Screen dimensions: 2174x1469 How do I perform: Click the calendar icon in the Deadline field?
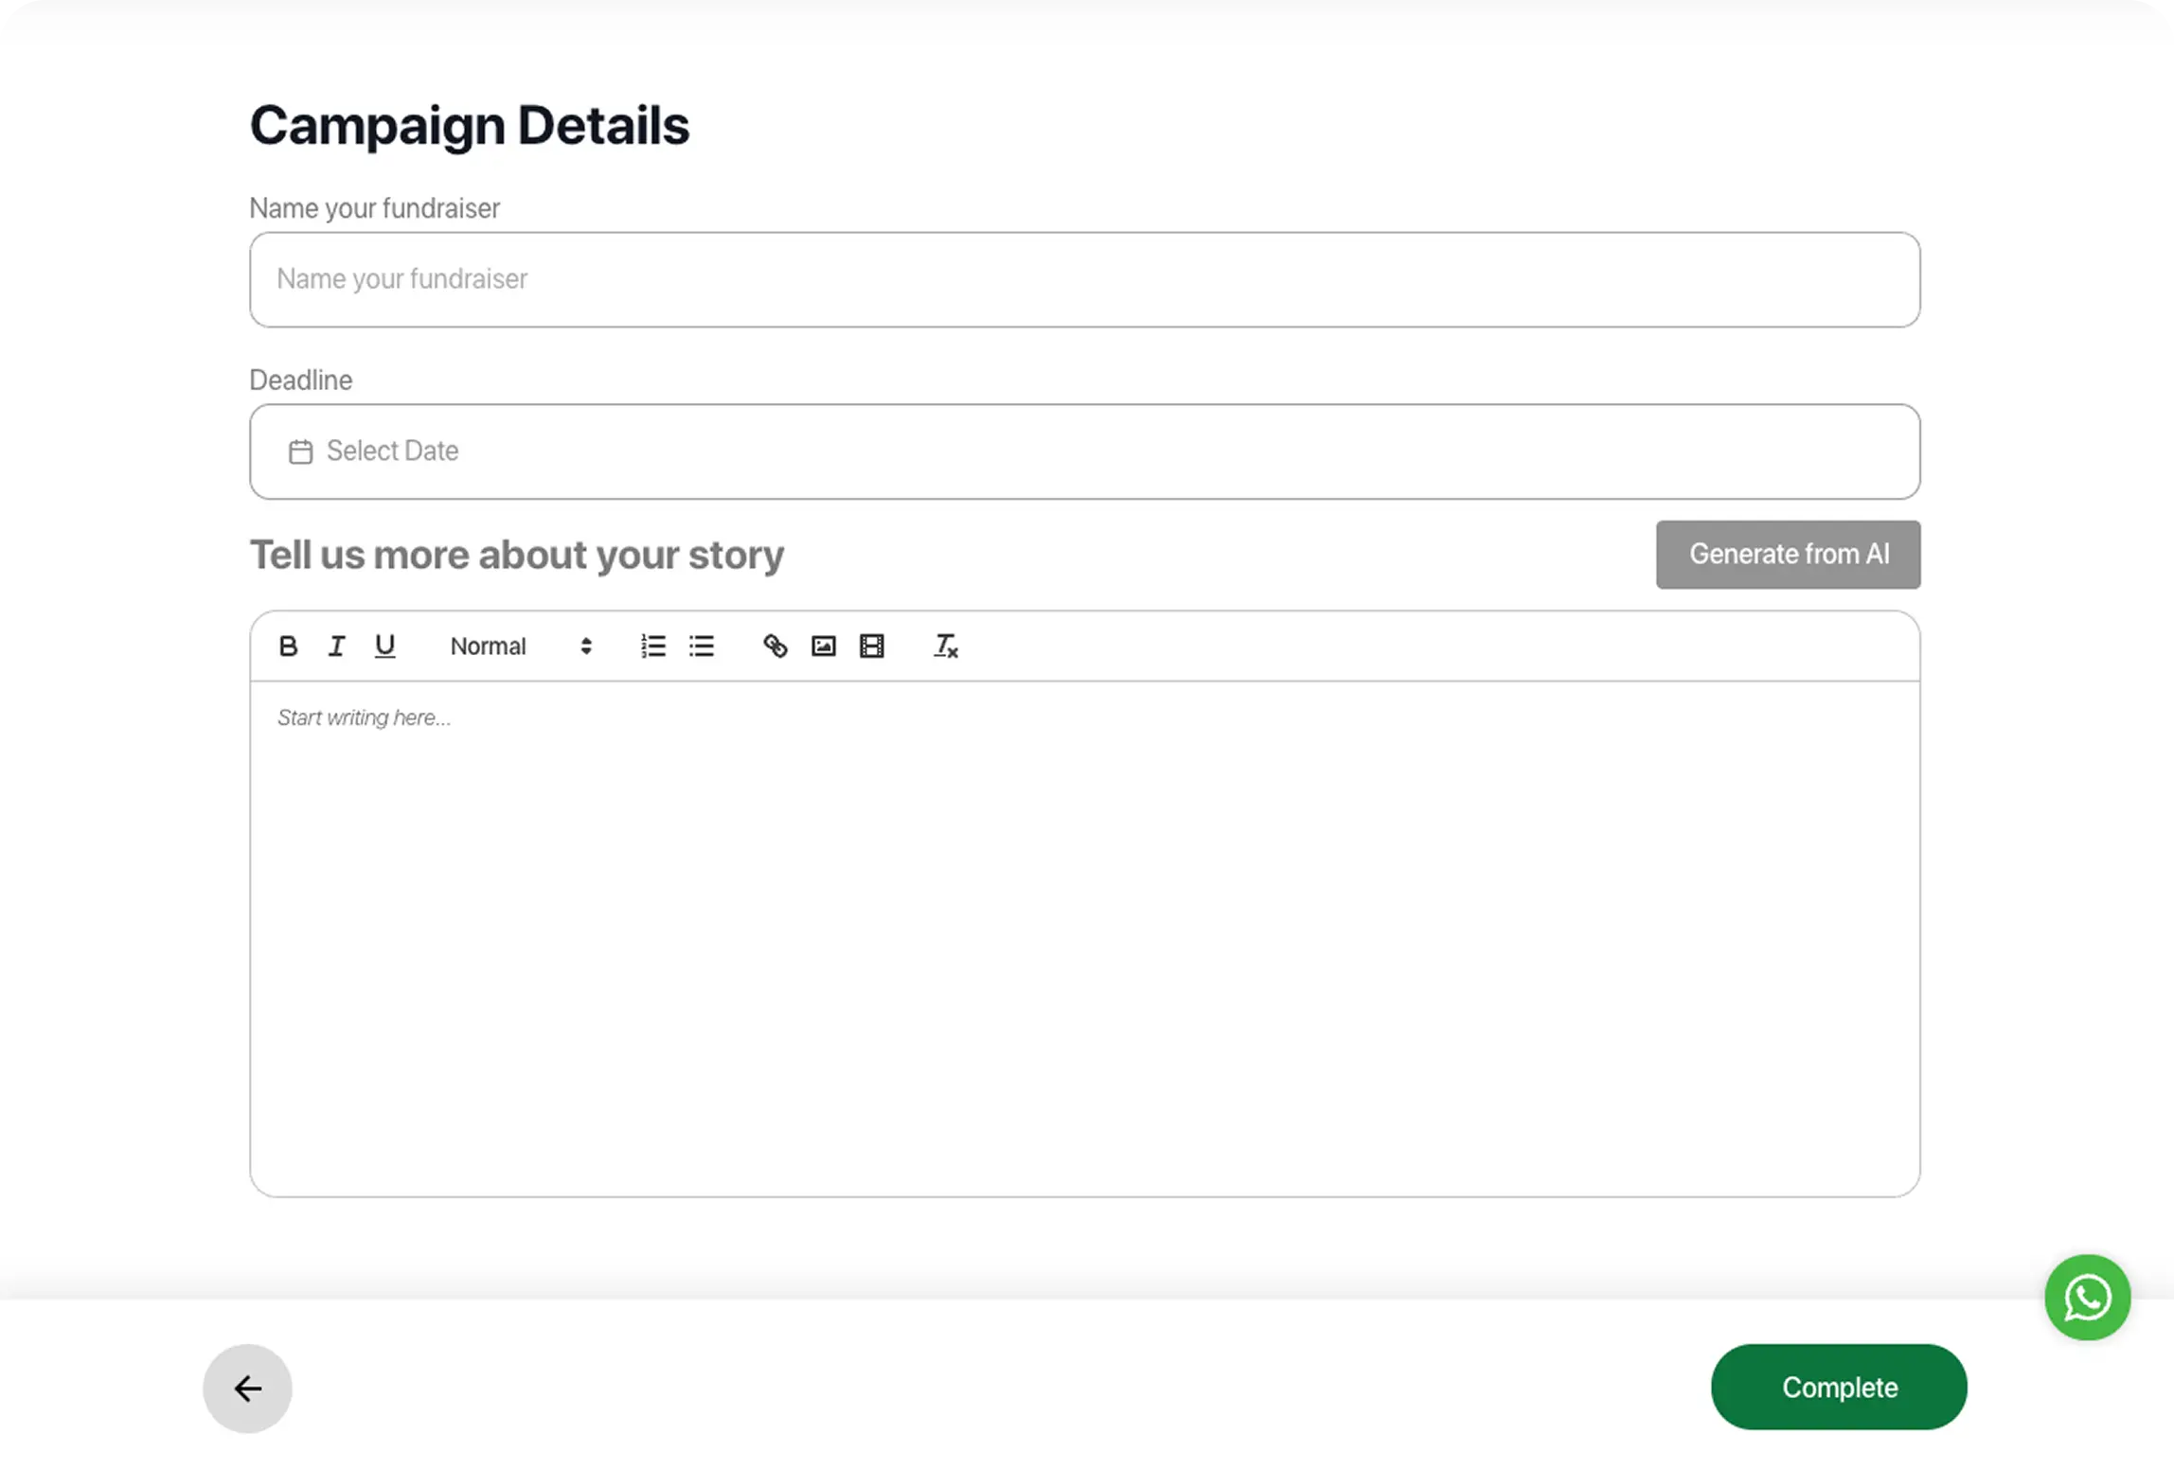click(x=300, y=452)
